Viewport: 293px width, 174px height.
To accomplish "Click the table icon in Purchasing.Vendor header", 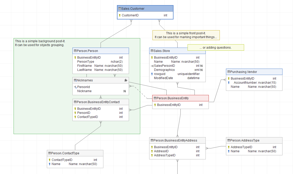I will tap(229, 72).
